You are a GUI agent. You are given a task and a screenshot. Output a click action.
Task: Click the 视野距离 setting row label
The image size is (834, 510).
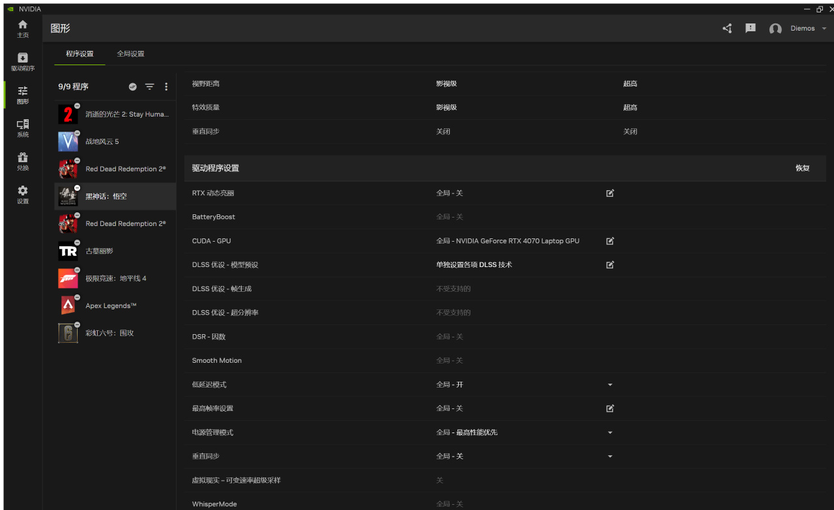(x=206, y=84)
